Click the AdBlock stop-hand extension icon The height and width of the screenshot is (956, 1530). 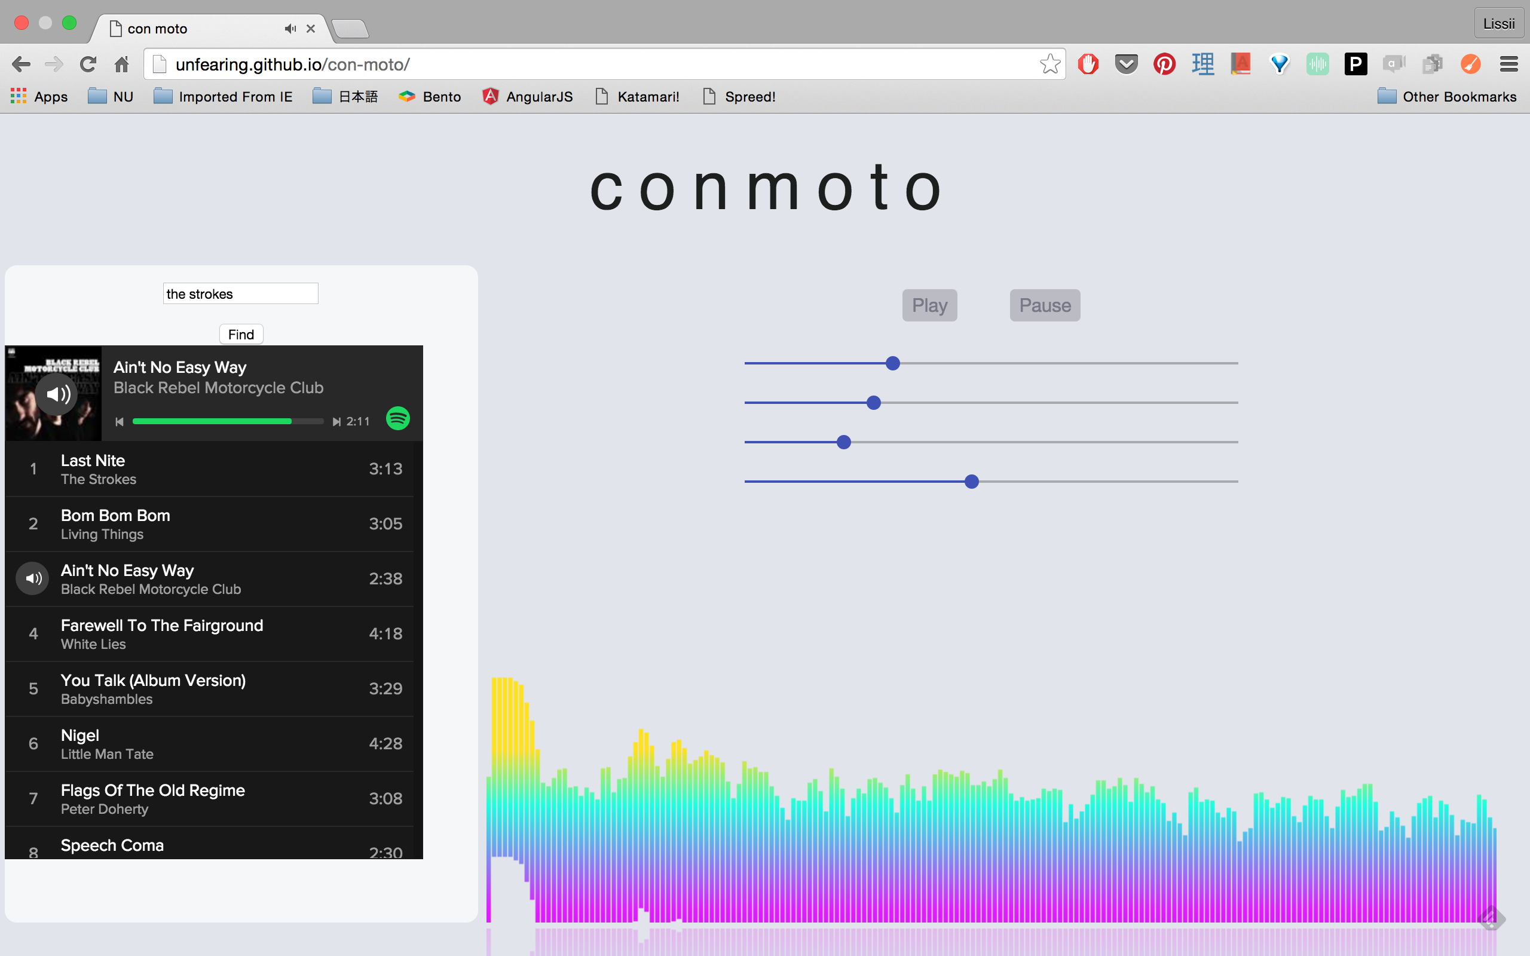[x=1088, y=64]
